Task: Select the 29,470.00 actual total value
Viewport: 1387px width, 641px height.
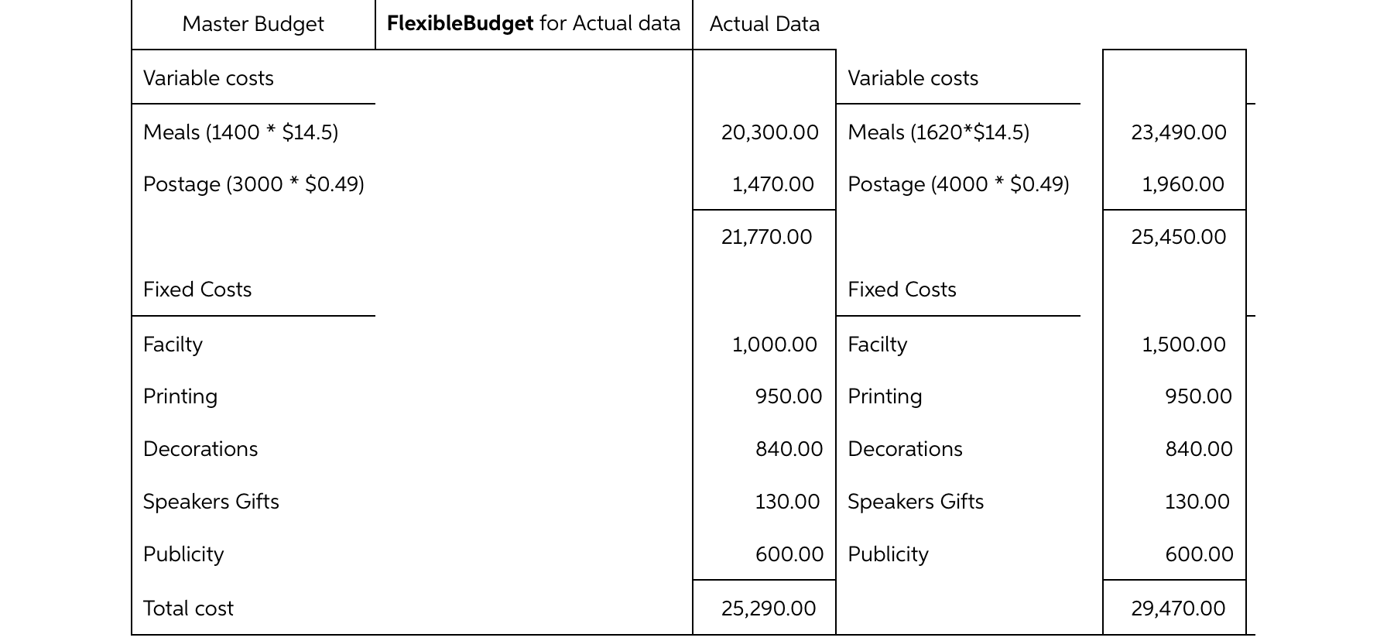Action: (x=1178, y=608)
